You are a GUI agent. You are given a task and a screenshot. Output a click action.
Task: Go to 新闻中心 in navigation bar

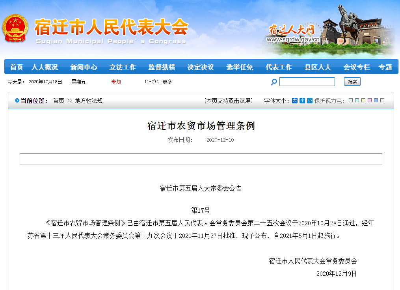(84, 67)
